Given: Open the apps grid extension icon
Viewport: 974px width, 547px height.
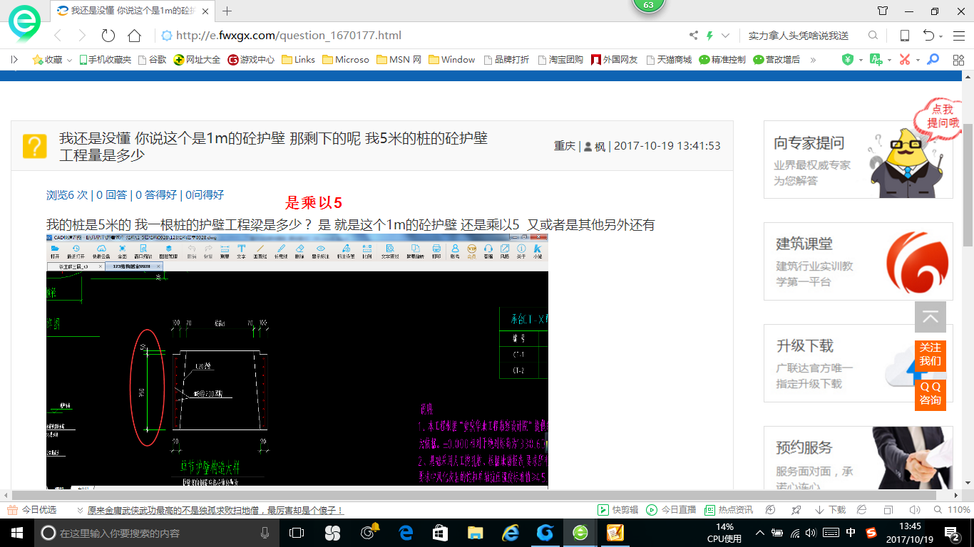Looking at the screenshot, I should [958, 60].
